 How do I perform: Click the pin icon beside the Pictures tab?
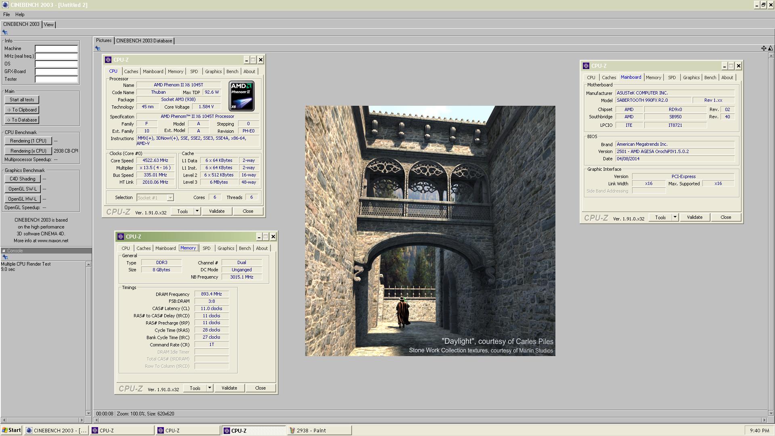[x=98, y=48]
